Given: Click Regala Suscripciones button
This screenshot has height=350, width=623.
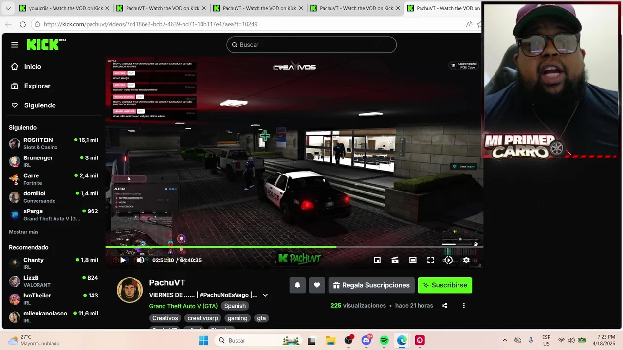Looking at the screenshot, I should click(371, 285).
